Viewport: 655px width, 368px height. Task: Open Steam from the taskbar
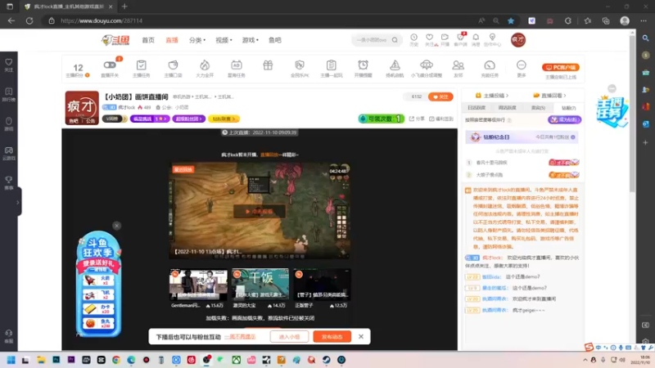pos(326,360)
